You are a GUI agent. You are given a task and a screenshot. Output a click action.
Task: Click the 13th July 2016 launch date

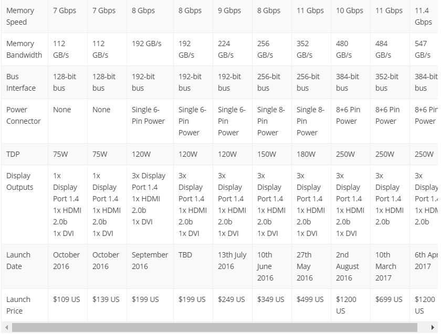tap(232, 261)
